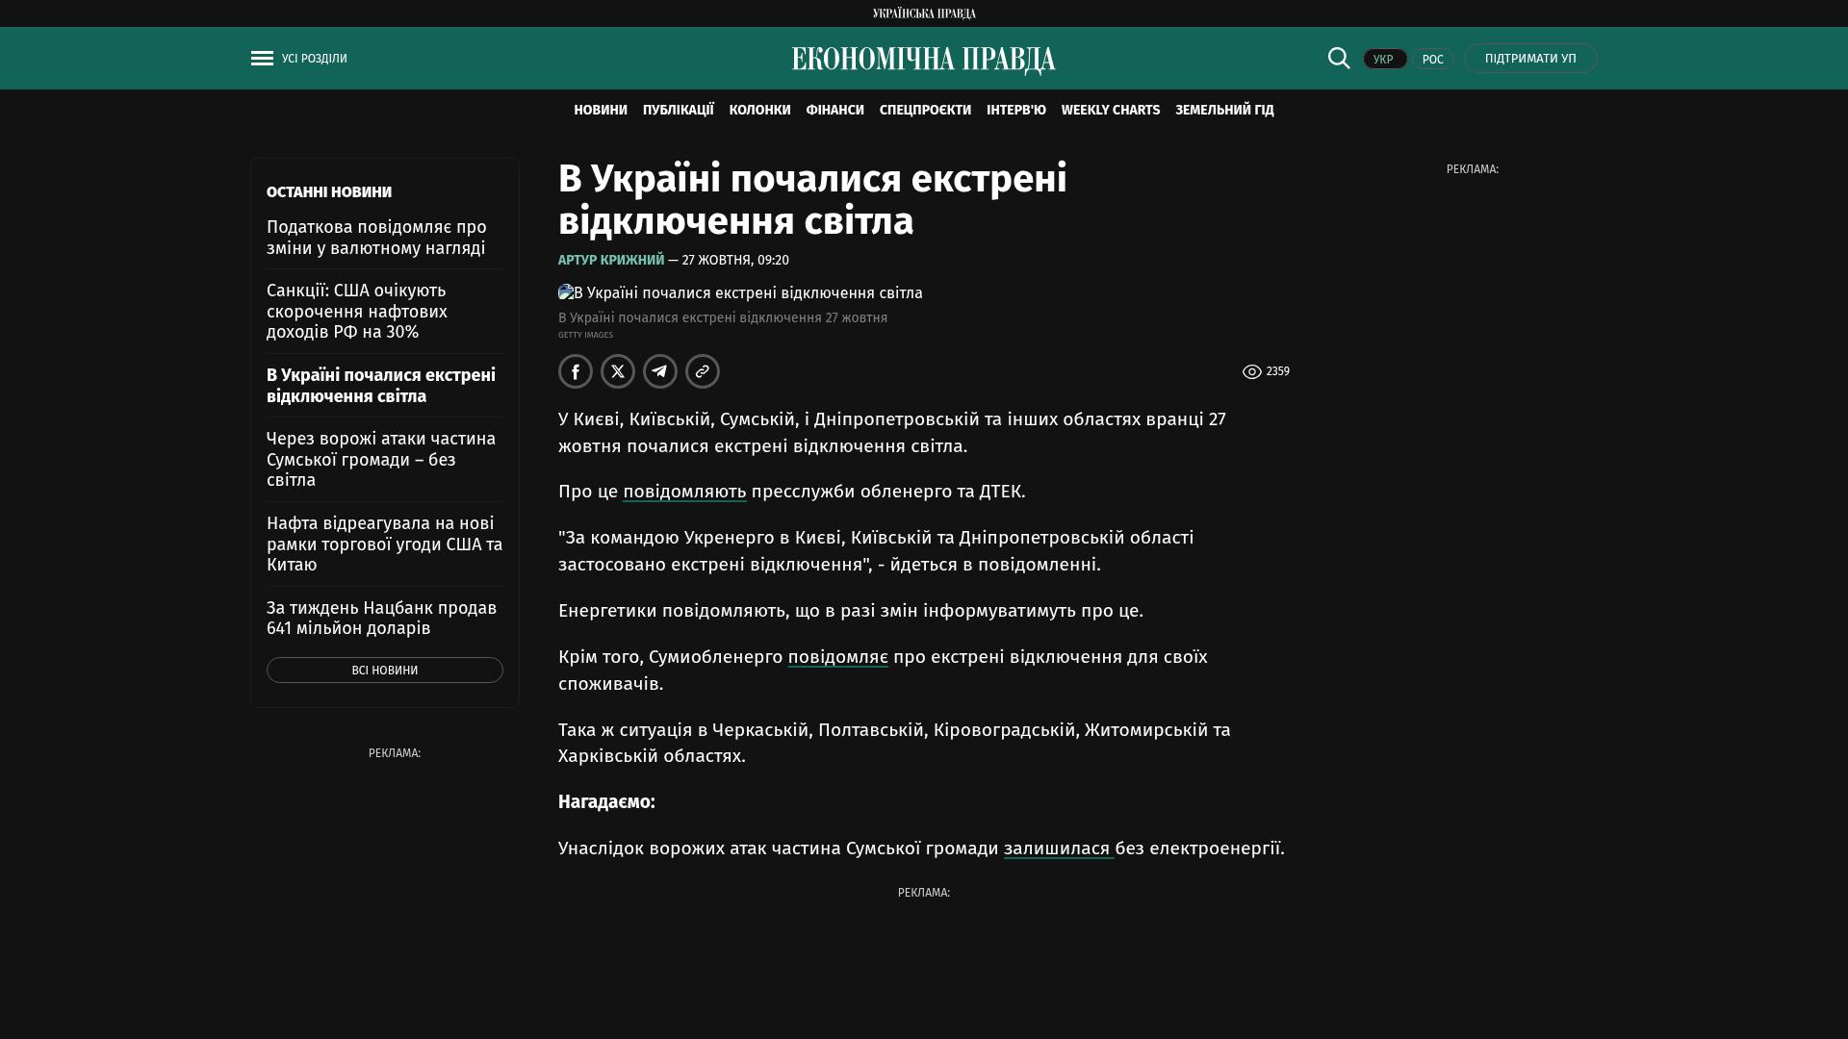Open the WEEKLY CHARTS menu item
Viewport: 1848px width, 1039px height.
[x=1110, y=111]
